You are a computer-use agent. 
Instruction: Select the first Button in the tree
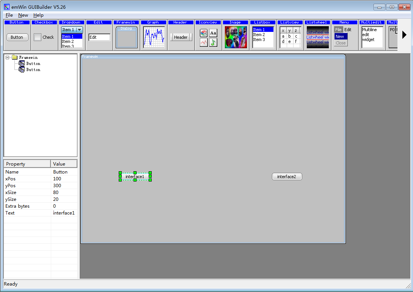pyautogui.click(x=33, y=63)
